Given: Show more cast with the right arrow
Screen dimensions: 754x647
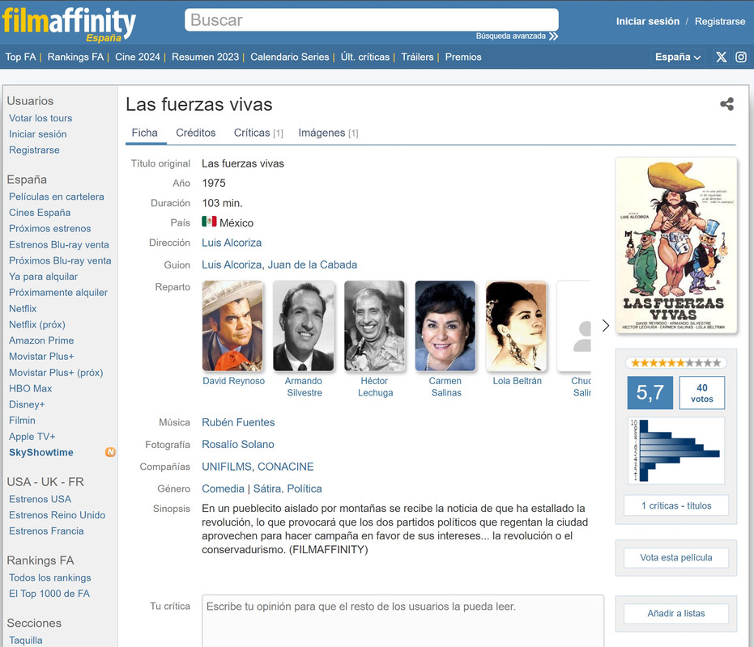Looking at the screenshot, I should 606,326.
